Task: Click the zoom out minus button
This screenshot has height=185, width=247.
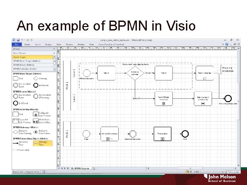Action: click(x=202, y=172)
